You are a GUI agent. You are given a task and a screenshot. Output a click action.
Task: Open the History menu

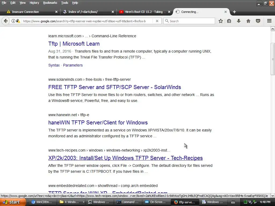[34, 3]
